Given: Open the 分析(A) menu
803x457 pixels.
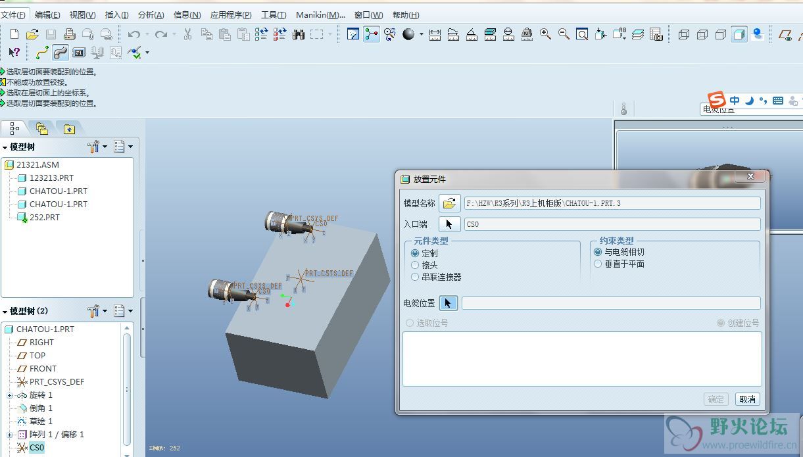Looking at the screenshot, I should (x=151, y=14).
